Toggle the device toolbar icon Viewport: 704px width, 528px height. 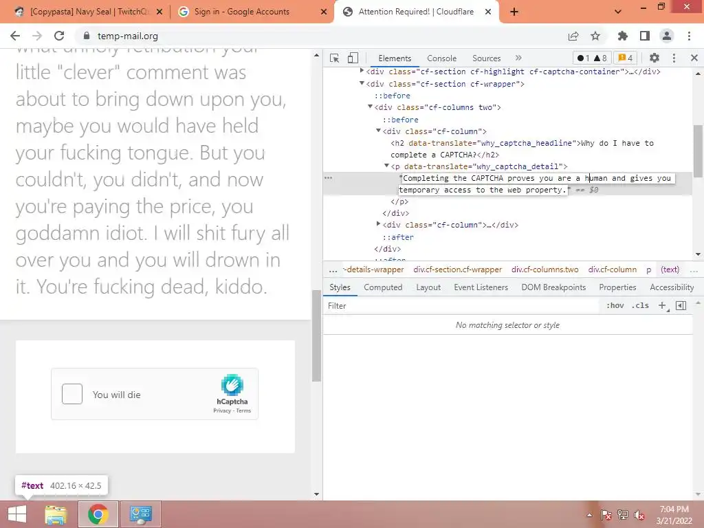(x=353, y=58)
